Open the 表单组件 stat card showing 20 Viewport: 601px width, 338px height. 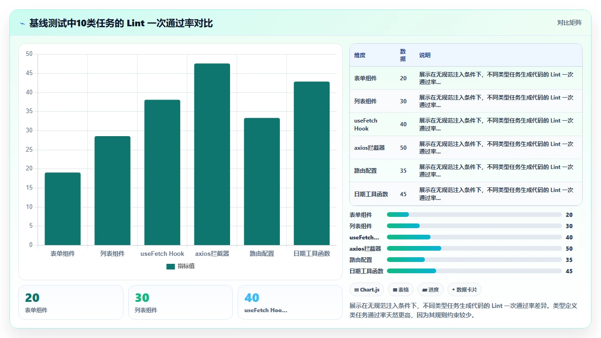[x=71, y=302]
